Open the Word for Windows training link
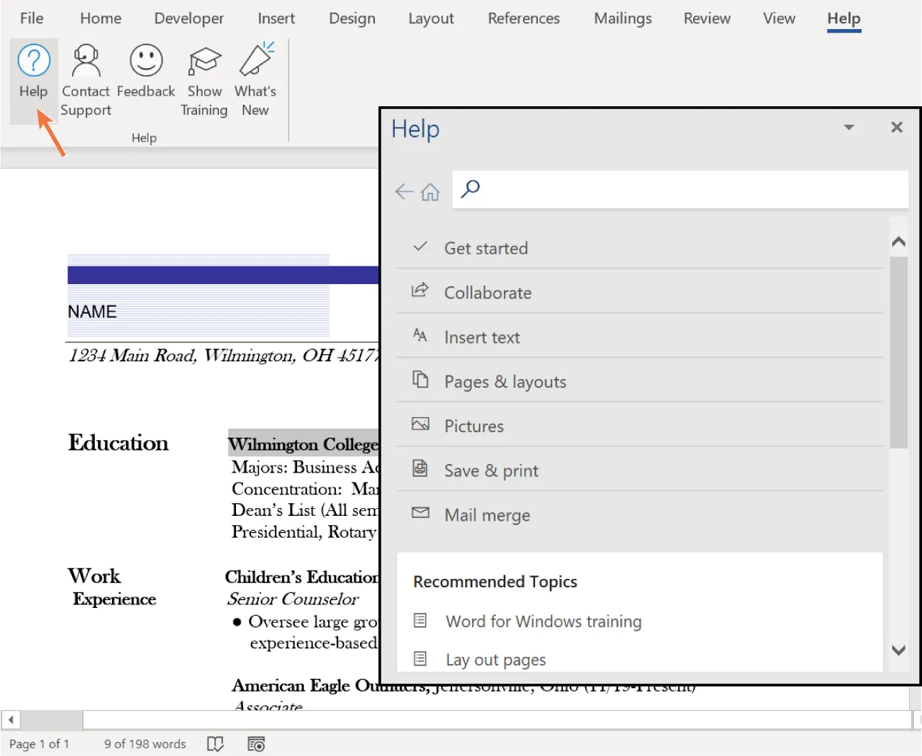The width and height of the screenshot is (922, 756). [x=543, y=621]
